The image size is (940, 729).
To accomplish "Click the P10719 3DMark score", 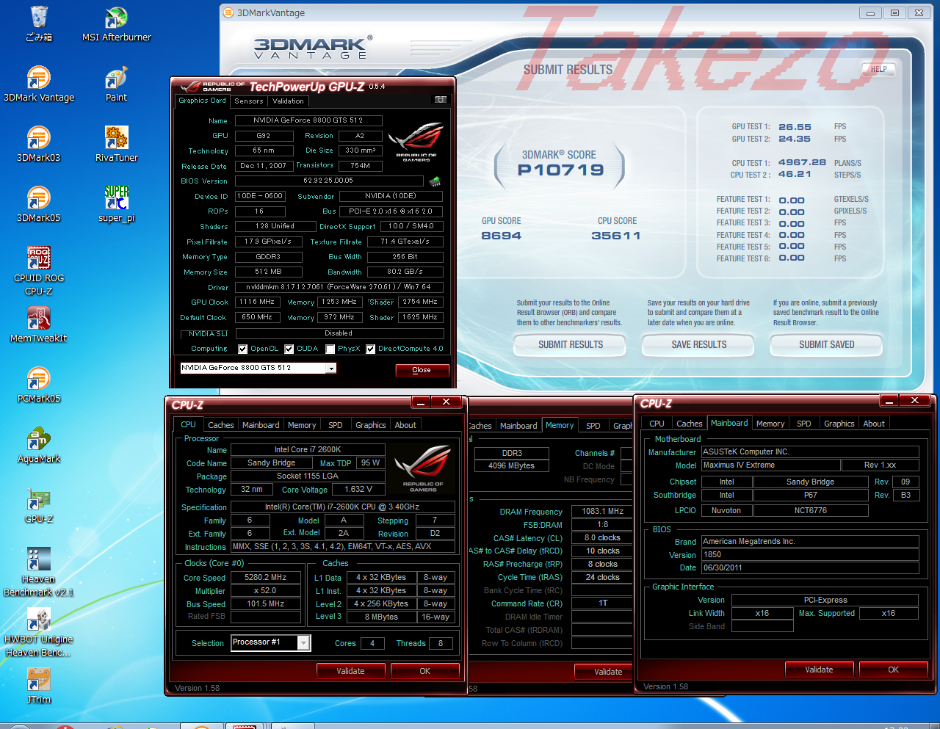I will coord(560,170).
